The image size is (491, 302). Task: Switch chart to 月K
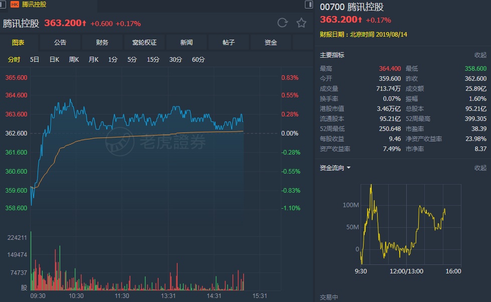pos(93,60)
